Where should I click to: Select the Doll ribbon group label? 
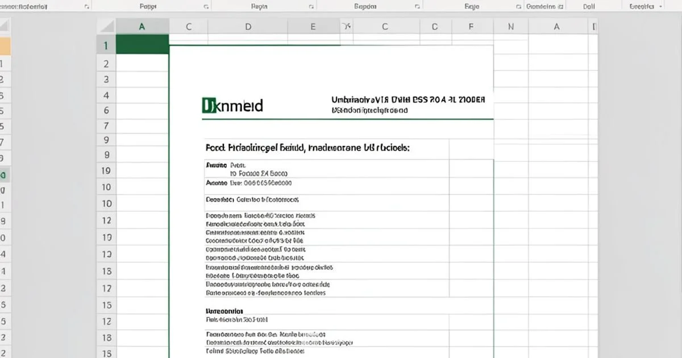[x=589, y=7]
